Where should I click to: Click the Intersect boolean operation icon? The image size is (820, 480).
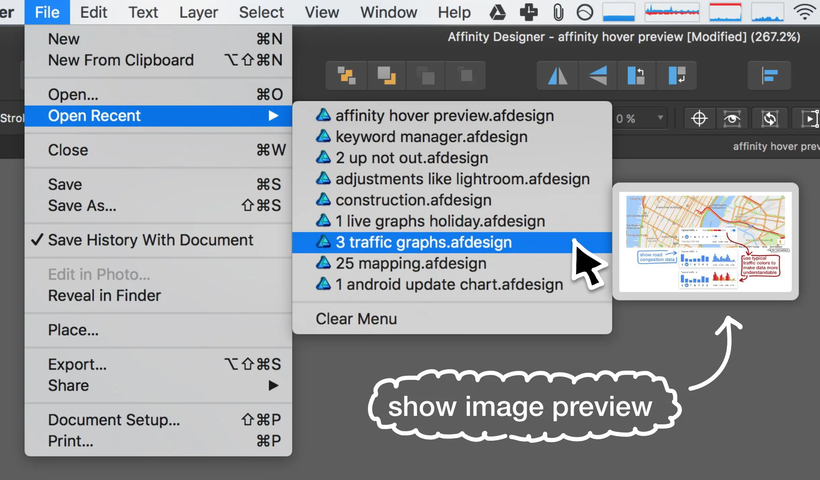[x=425, y=75]
